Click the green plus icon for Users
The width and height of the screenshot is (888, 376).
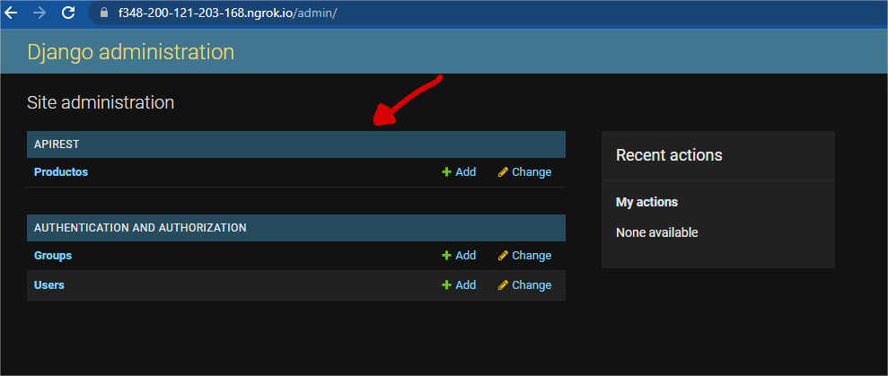(x=446, y=285)
